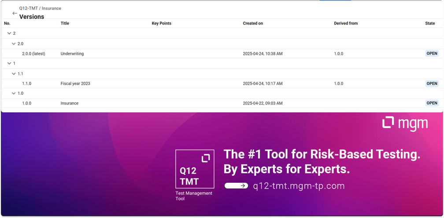444x218 pixels.
Task: Click the Key Points column header
Action: (x=161, y=23)
